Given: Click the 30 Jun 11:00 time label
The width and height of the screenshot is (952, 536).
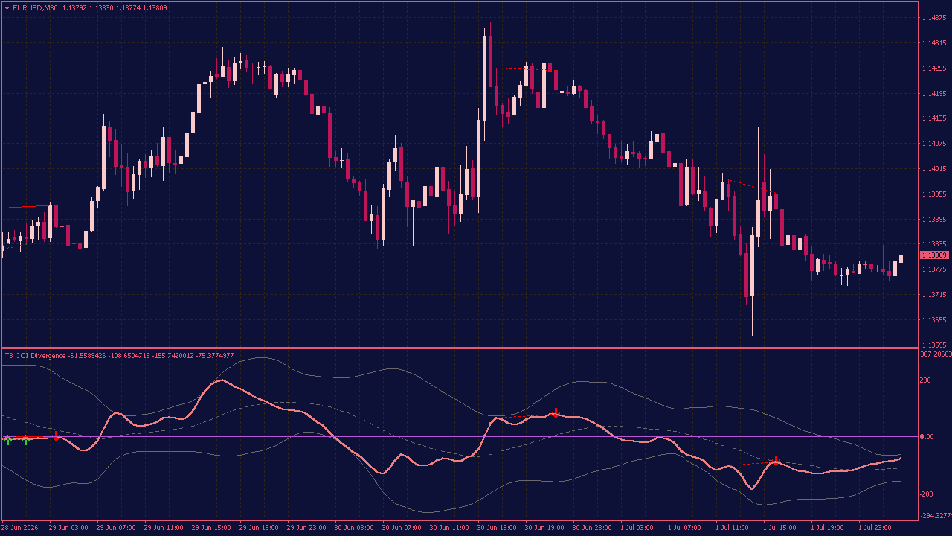Looking at the screenshot, I should (x=449, y=527).
